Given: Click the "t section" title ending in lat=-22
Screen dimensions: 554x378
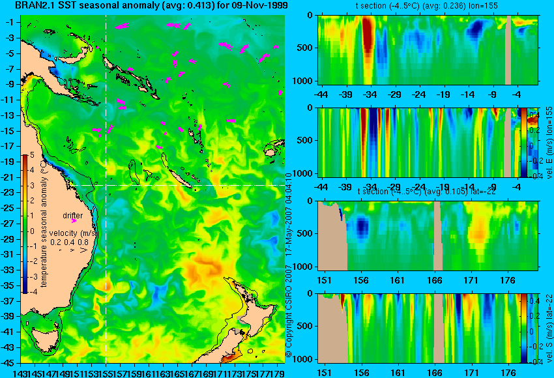Looking at the screenshot, I should point(427,192).
